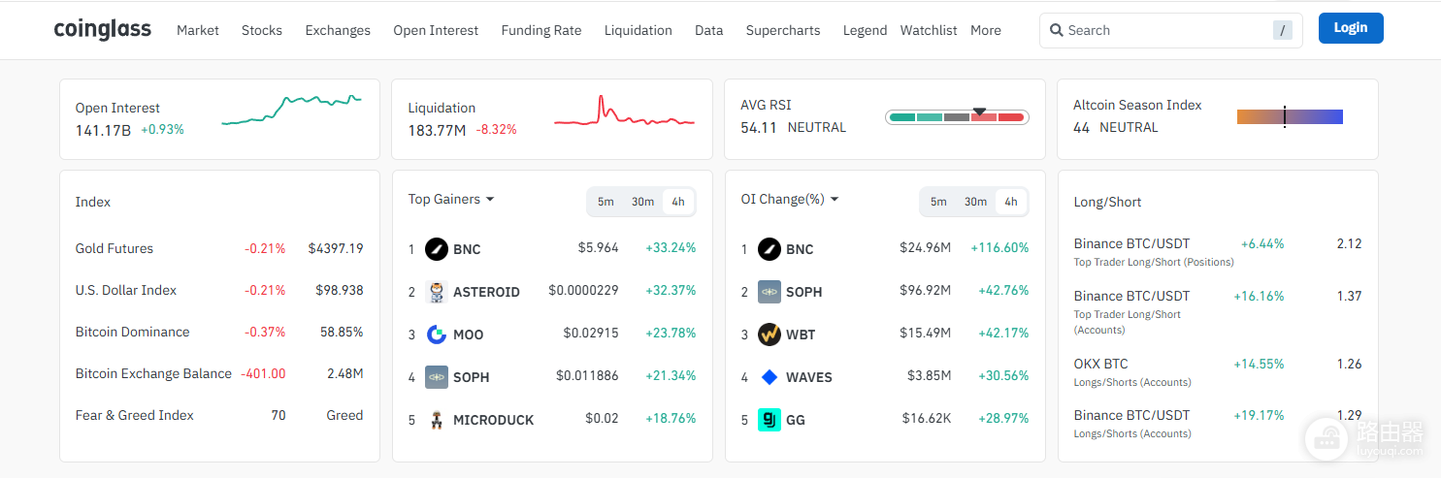
Task: Click the coinglass logo
Action: [x=103, y=30]
